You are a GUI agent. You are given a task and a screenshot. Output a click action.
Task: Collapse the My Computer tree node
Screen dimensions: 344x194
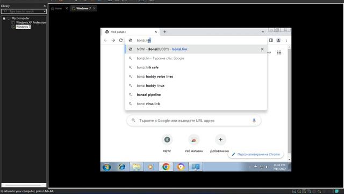4,18
